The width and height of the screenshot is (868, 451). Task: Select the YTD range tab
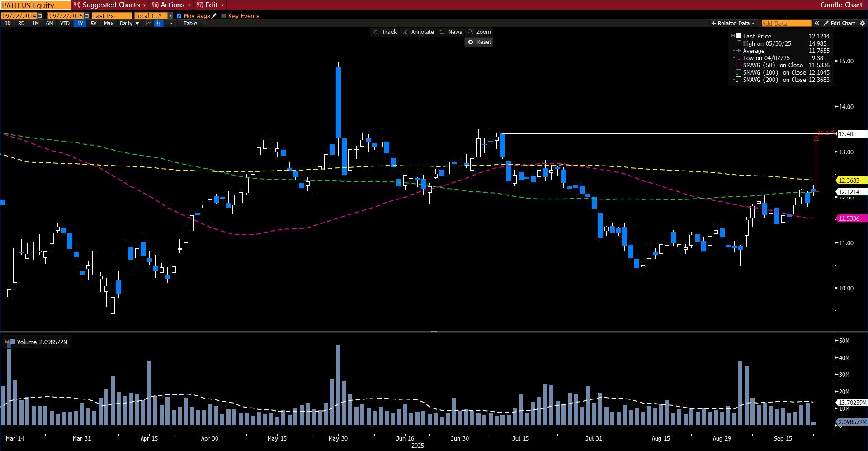(65, 24)
